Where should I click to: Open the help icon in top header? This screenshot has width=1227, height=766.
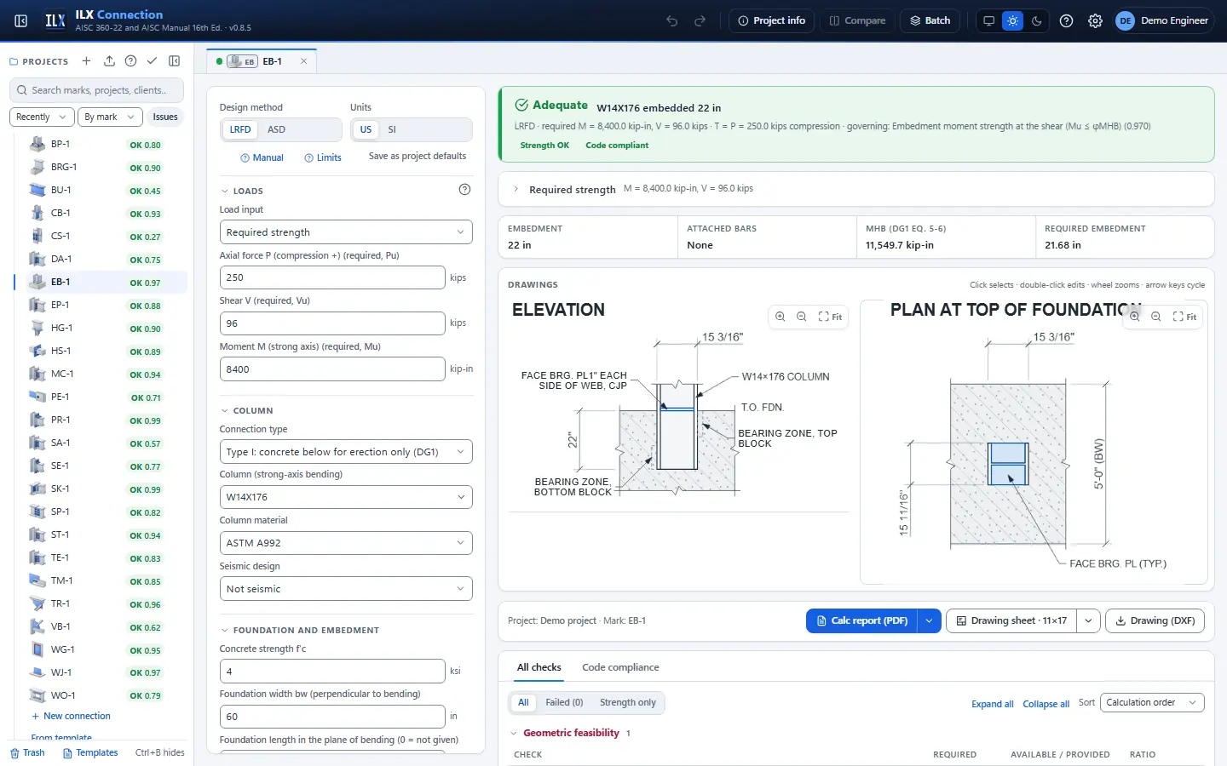coord(1067,20)
